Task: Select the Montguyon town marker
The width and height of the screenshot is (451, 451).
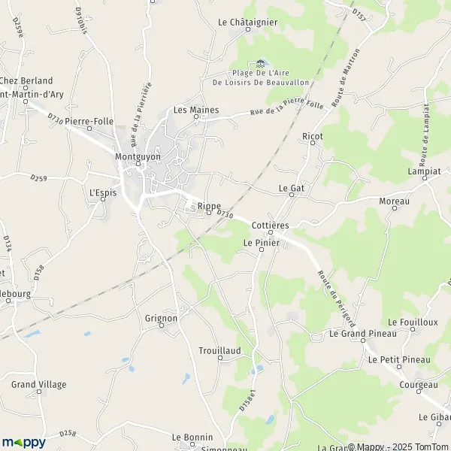Action: click(x=138, y=164)
